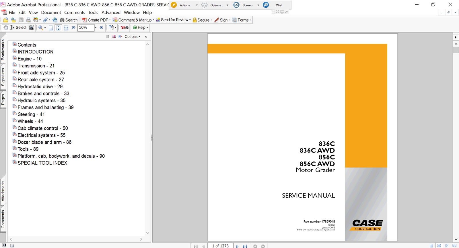The width and height of the screenshot is (459, 248).
Task: Activate the Snapshot camera tool
Action: click(31, 28)
